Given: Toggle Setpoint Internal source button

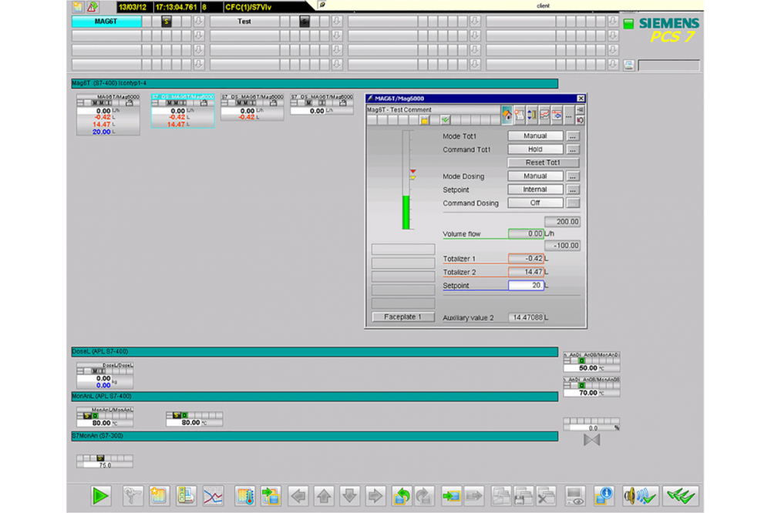Looking at the screenshot, I should coord(534,189).
